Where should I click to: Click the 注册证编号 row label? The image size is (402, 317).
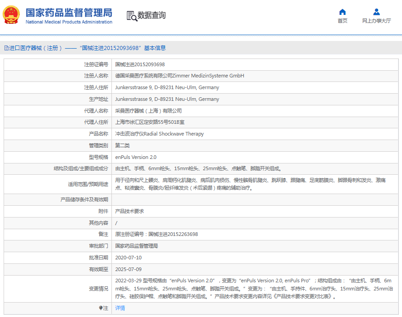coord(96,64)
